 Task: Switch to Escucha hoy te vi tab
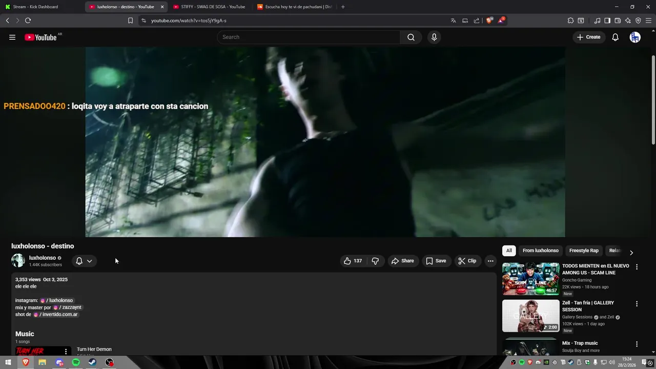pyautogui.click(x=294, y=7)
